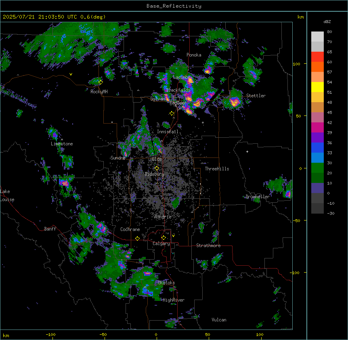
Task: Select the slate 0-10 dBZ legend swatch
Action: 317,188
